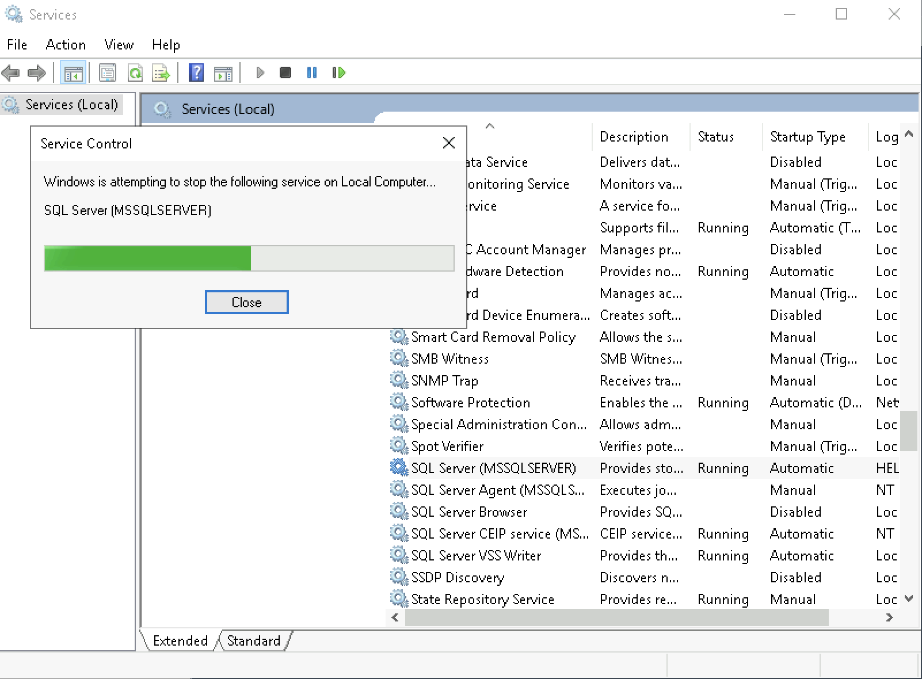922x679 pixels.
Task: Dismiss Service Control dialog with X
Action: pos(449,143)
